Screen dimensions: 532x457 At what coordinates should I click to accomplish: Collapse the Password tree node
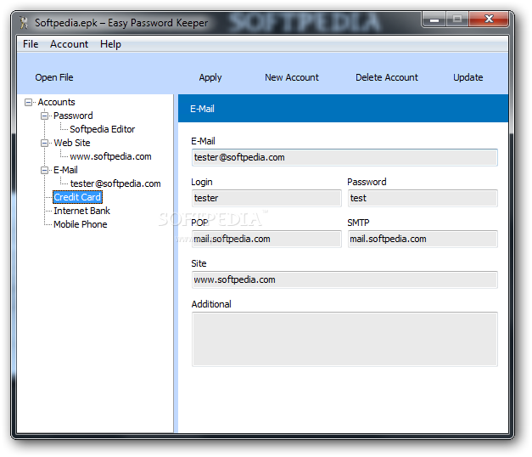(x=44, y=116)
